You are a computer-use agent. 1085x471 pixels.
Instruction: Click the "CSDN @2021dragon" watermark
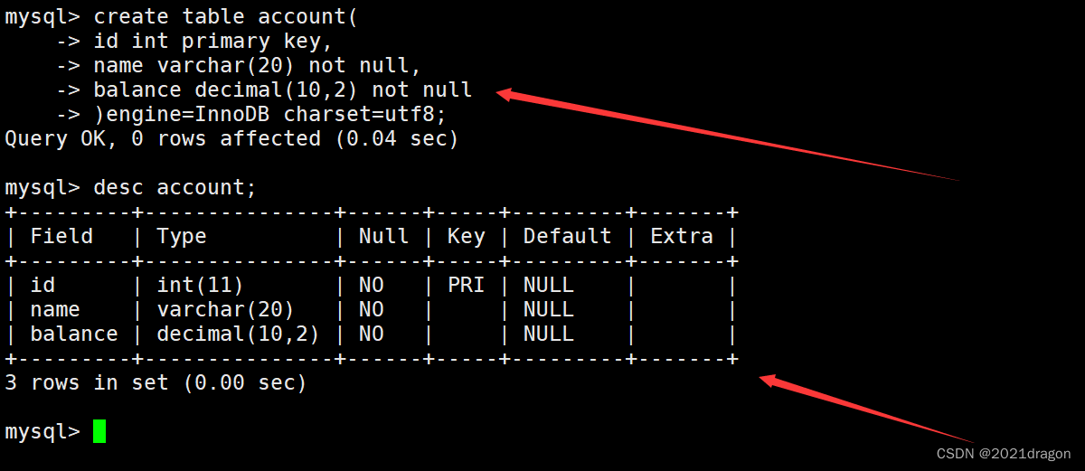[x=1004, y=453]
